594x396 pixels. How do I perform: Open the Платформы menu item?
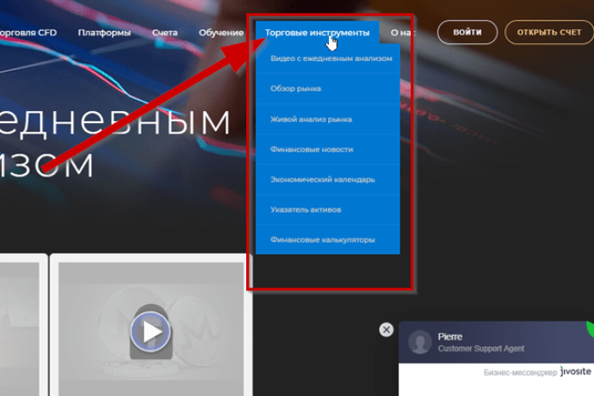(x=104, y=33)
